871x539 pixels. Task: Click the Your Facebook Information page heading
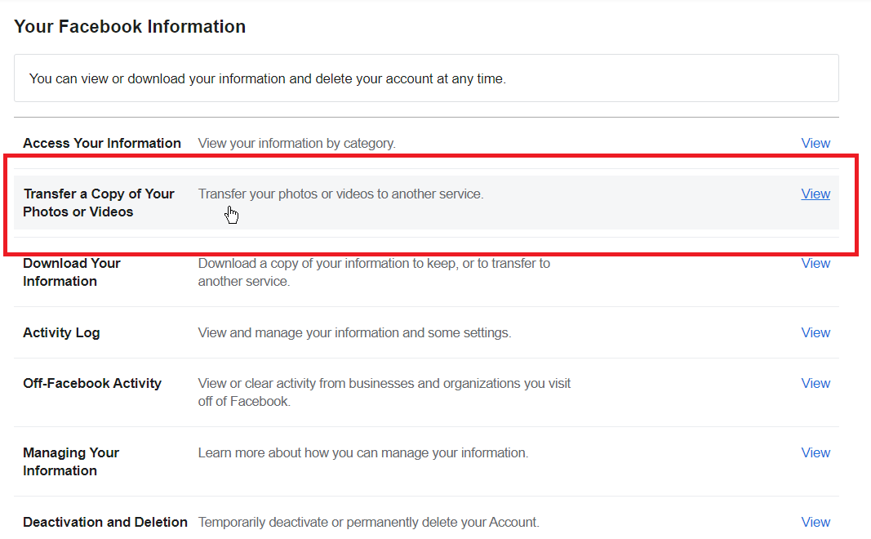click(130, 27)
